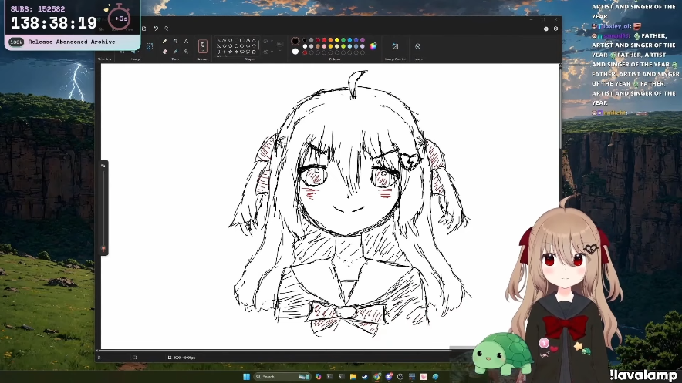Select the Text tool
This screenshot has width=682, height=383.
[186, 41]
